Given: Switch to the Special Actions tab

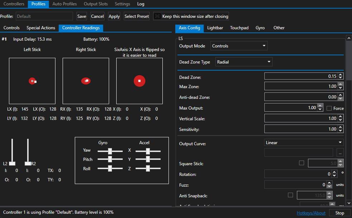Looking at the screenshot, I should pos(40,27).
